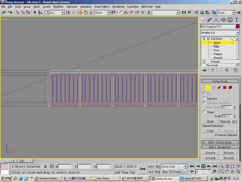Screen dimensions: 242x182
Task: Open the Selected key filter dropdown
Action: point(174,167)
